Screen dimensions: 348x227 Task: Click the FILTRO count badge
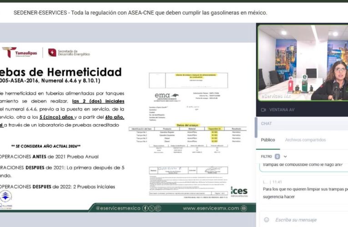click(277, 157)
